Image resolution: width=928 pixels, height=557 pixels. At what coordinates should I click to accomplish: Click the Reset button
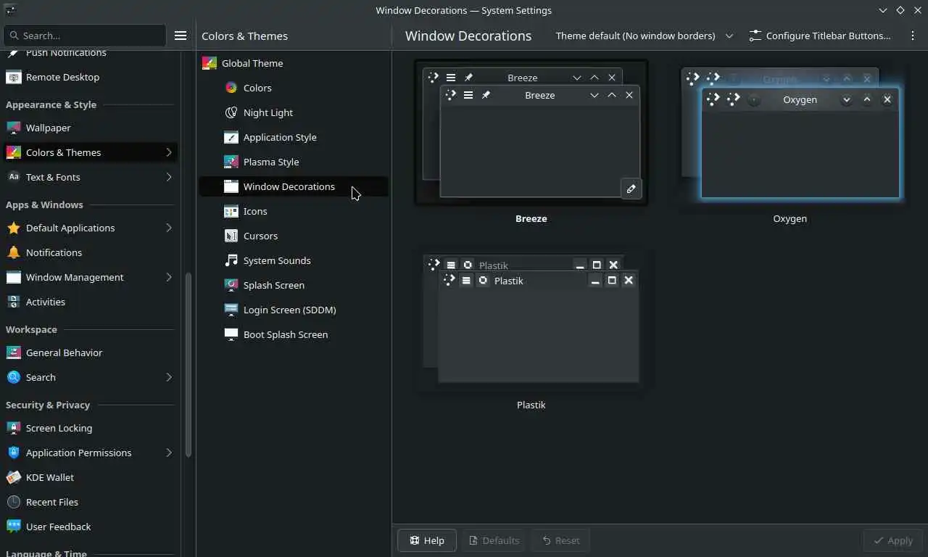(560, 540)
